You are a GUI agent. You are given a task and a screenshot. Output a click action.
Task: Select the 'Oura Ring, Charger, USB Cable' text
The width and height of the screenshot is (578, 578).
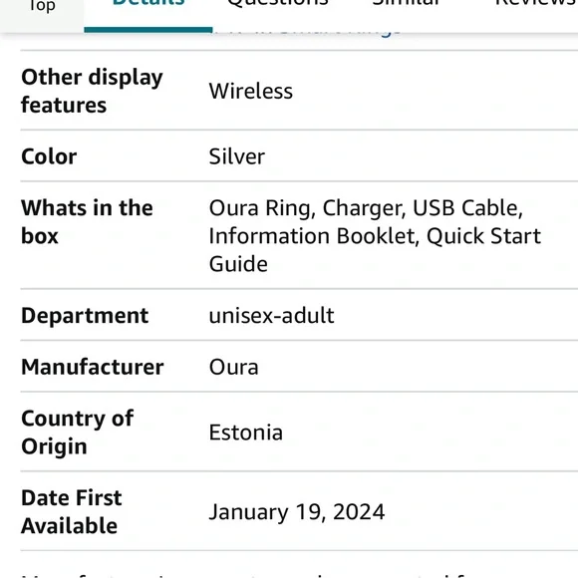(x=366, y=207)
